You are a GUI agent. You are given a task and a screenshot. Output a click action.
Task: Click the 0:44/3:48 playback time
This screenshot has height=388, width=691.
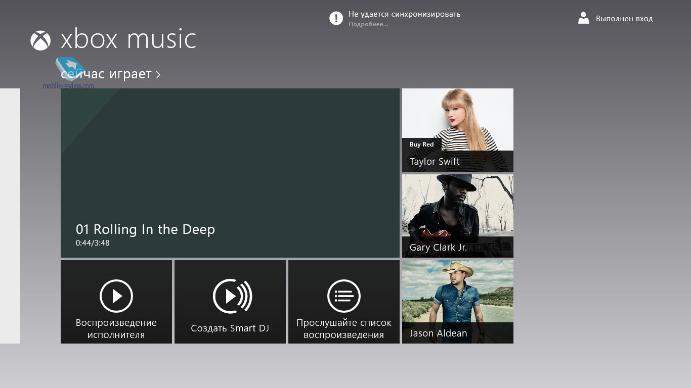(93, 243)
